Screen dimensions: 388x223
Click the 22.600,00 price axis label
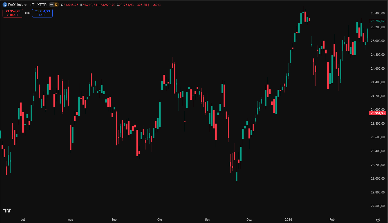tap(378, 206)
